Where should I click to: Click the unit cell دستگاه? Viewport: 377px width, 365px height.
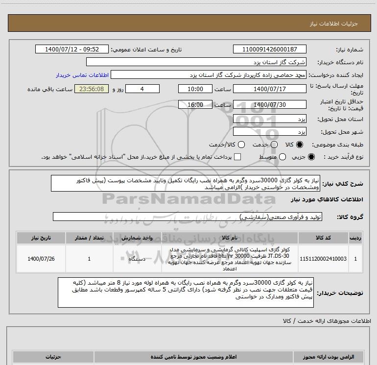click(137, 259)
